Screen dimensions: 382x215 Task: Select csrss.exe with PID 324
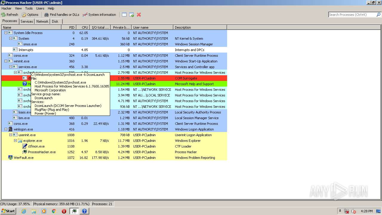pos(114,56)
